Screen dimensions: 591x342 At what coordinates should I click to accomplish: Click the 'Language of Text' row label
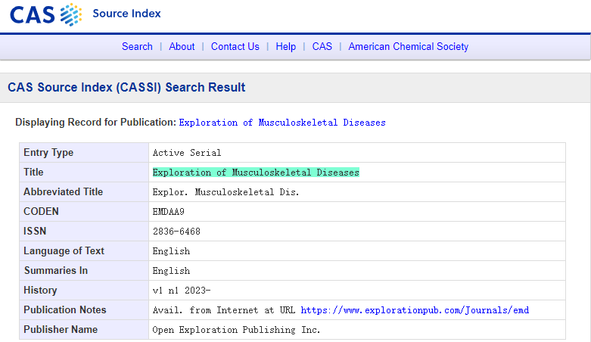[x=64, y=251]
